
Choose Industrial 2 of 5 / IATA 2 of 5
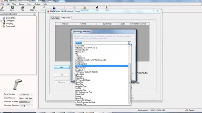pyautogui.click(x=102, y=48)
